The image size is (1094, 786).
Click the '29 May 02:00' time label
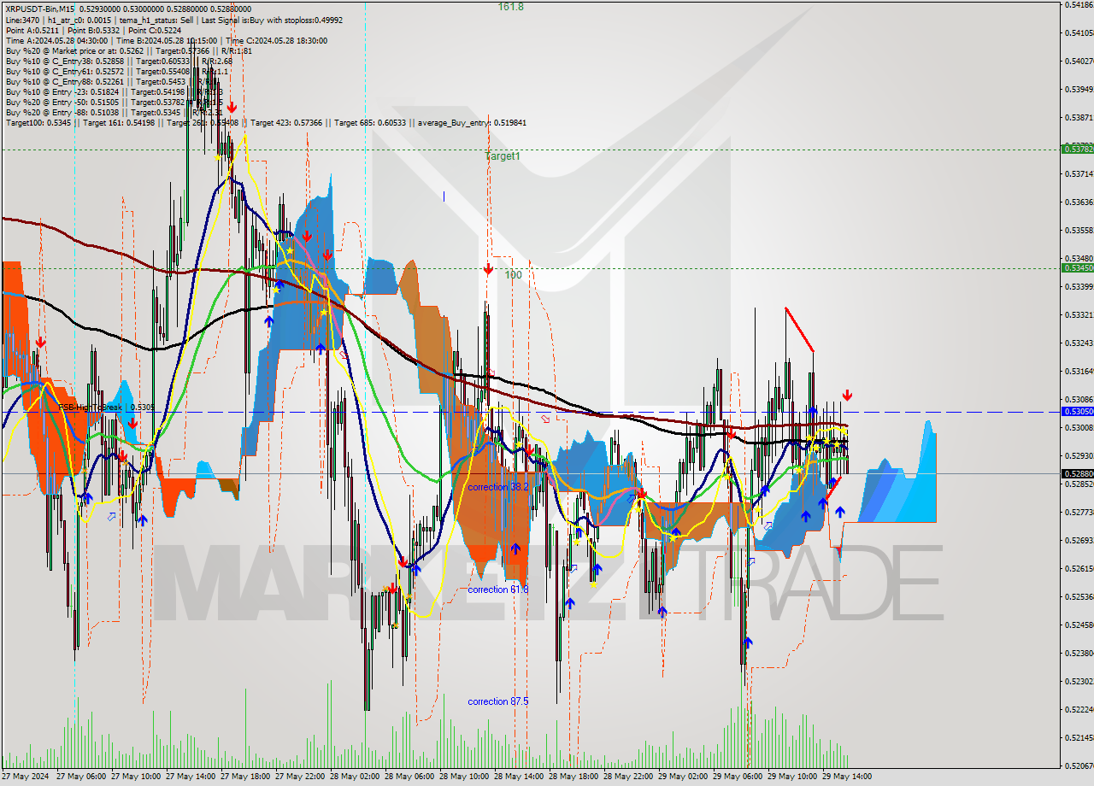click(683, 777)
